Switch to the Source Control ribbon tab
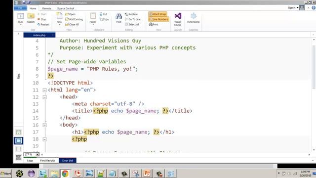 [66, 8]
